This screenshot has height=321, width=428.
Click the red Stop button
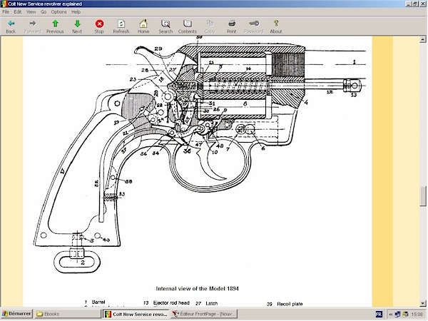tap(99, 26)
